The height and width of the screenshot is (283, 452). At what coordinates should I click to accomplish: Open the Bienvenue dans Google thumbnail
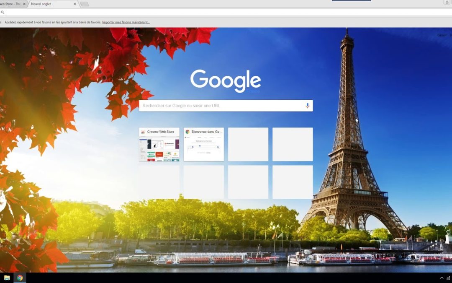[204, 144]
